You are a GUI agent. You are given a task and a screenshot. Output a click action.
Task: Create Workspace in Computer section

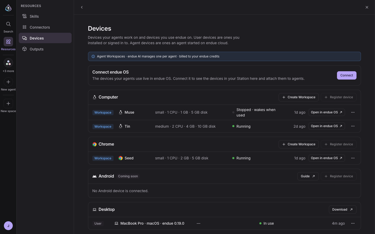(299, 97)
